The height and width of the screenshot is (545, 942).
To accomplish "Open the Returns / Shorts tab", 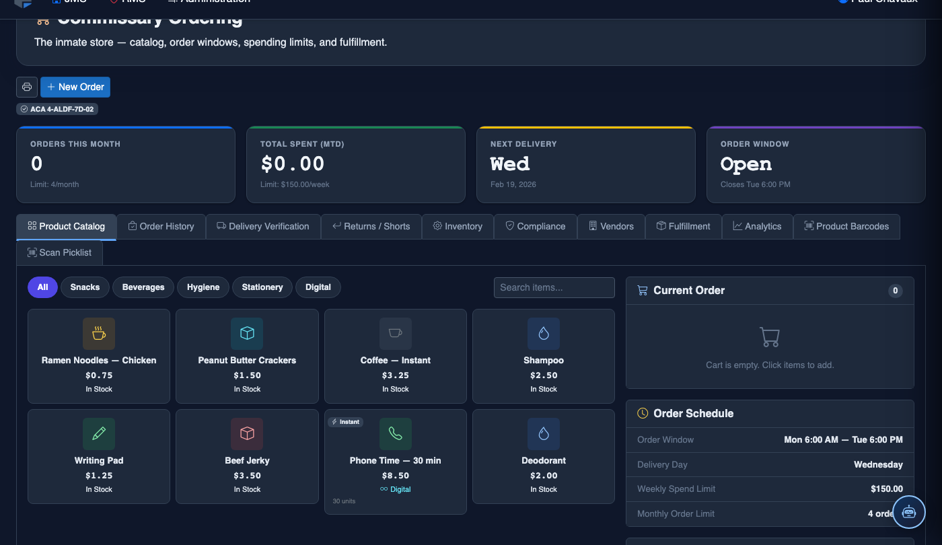I will [371, 226].
